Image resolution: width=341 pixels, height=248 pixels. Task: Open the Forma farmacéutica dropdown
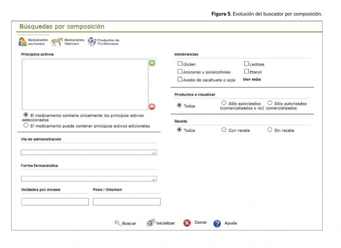coord(89,179)
